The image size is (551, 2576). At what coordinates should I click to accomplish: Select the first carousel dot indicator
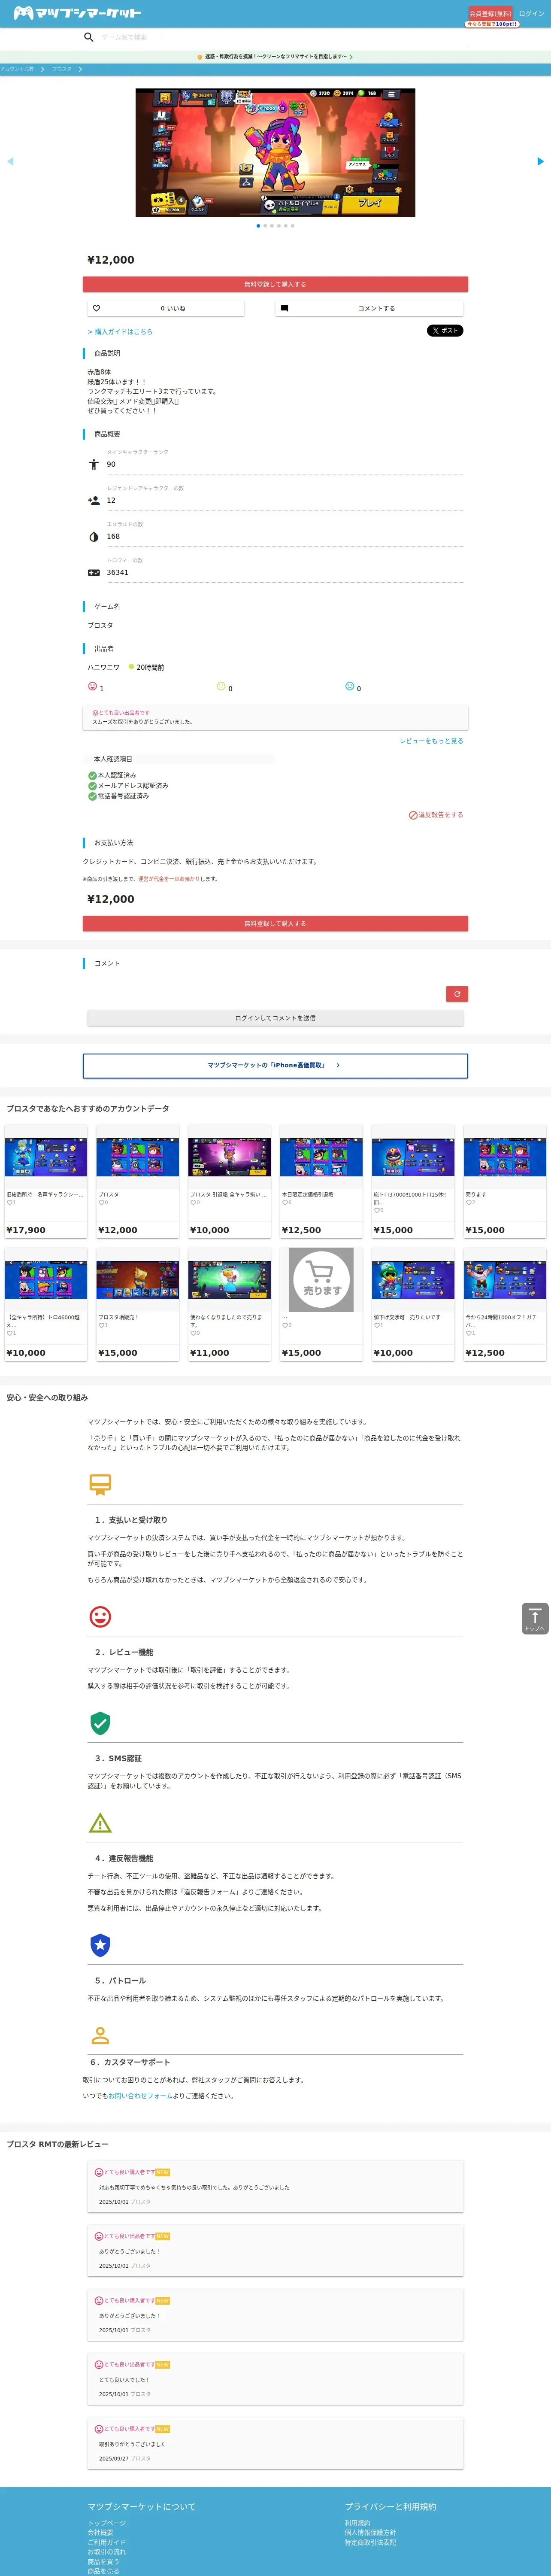pyautogui.click(x=258, y=226)
